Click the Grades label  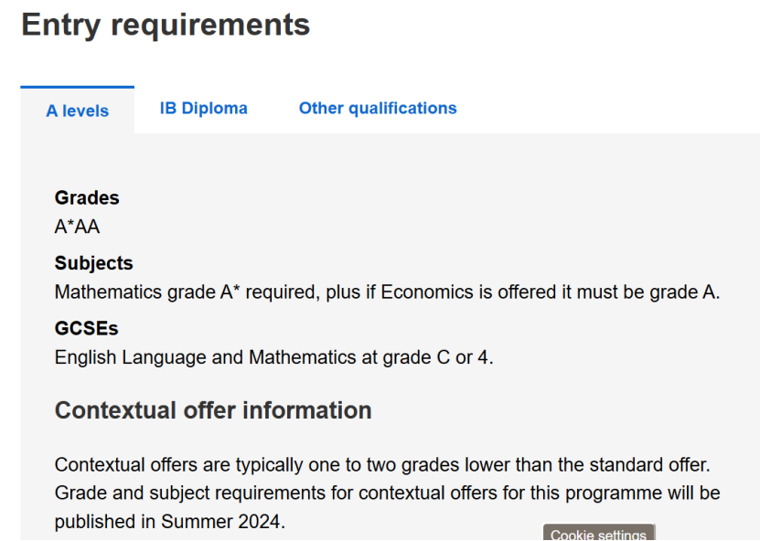click(x=87, y=197)
